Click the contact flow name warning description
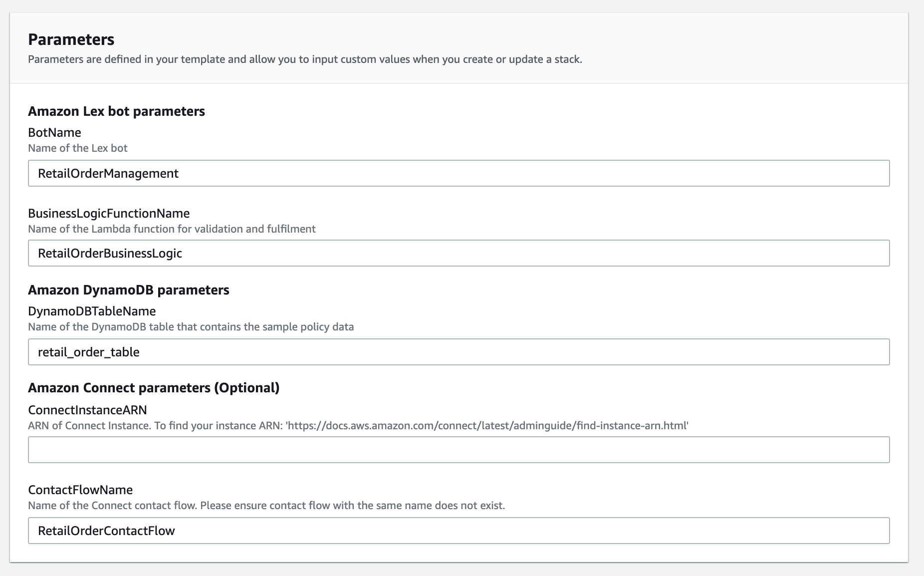 point(266,506)
